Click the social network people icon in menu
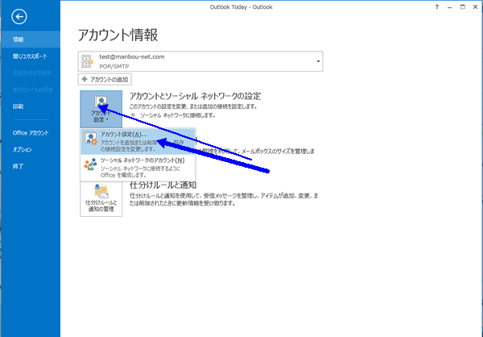 point(90,164)
